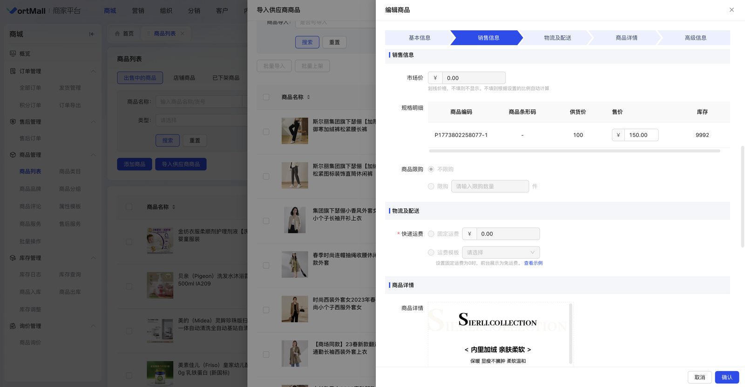Screen dimensions: 745x387
Task: Go to the 物流及配送 step tab
Action: click(x=557, y=38)
